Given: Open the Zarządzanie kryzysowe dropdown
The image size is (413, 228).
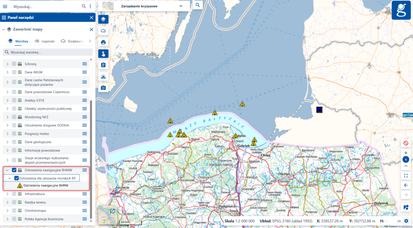Looking at the screenshot, I should click(x=144, y=6).
